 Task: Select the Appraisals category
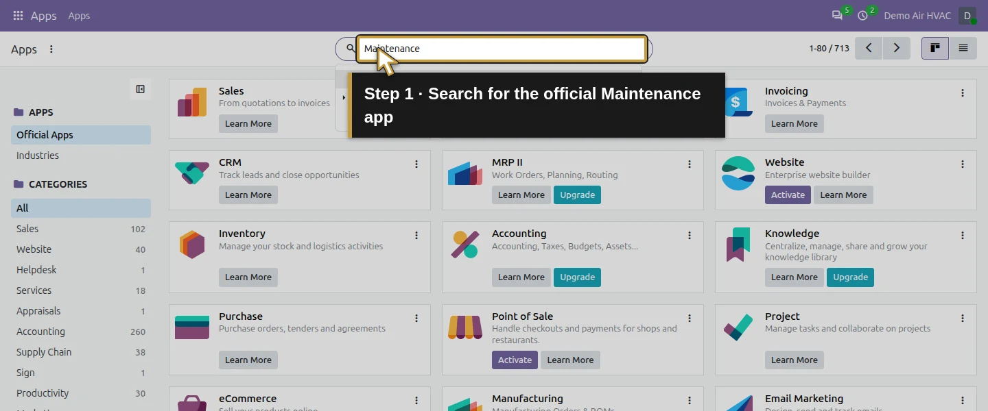(81, 311)
